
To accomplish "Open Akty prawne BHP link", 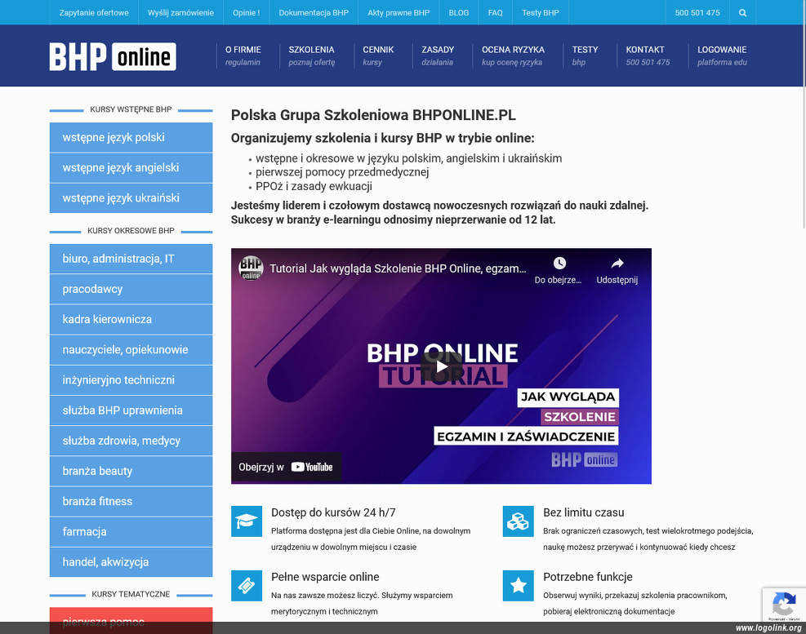I will [399, 13].
